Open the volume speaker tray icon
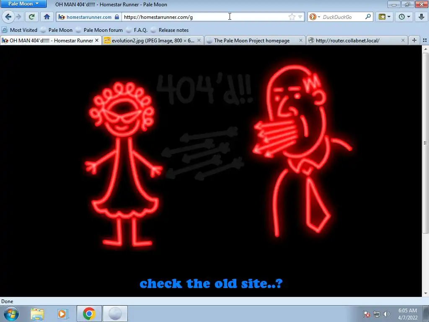 [x=386, y=314]
